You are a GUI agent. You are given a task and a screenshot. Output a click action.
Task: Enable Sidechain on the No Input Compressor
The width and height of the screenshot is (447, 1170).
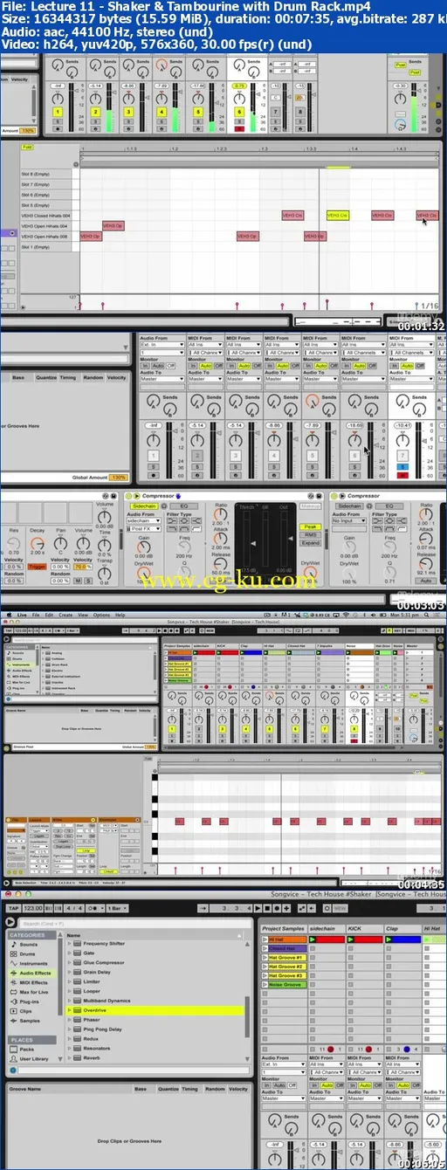[349, 506]
